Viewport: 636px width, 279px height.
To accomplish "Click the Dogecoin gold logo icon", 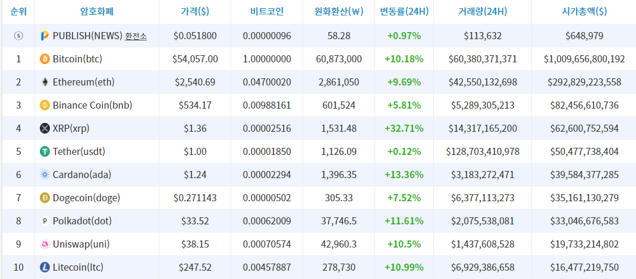I will 45,198.
